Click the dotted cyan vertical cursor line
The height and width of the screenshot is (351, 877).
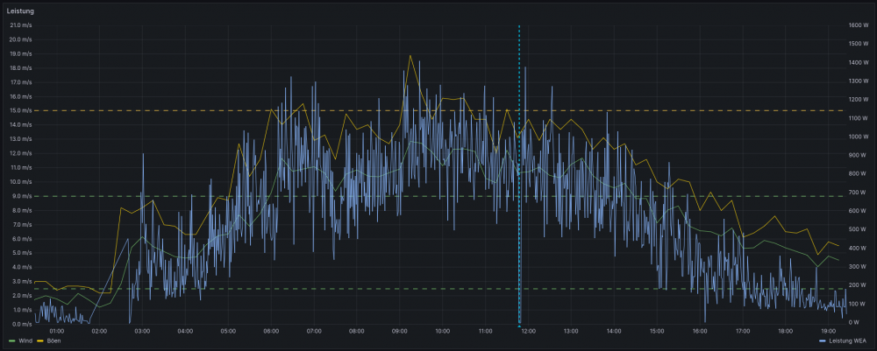coord(519,175)
